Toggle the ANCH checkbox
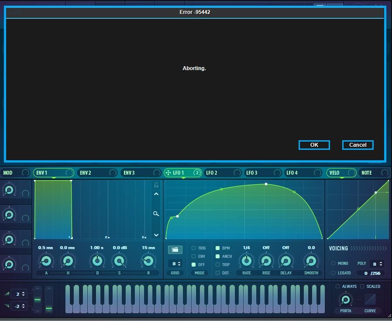Screen dimensions: 392x321 (x=217, y=256)
